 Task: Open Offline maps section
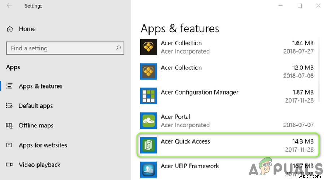pos(36,125)
